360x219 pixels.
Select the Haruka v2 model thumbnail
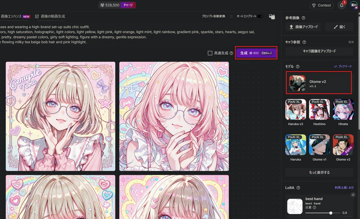[295, 110]
